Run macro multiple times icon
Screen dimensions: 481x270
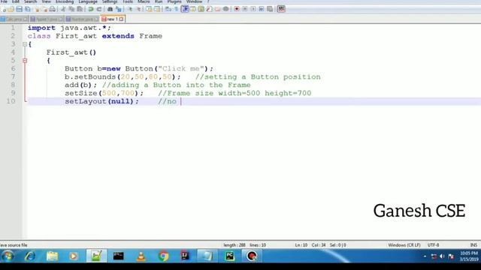262,9
